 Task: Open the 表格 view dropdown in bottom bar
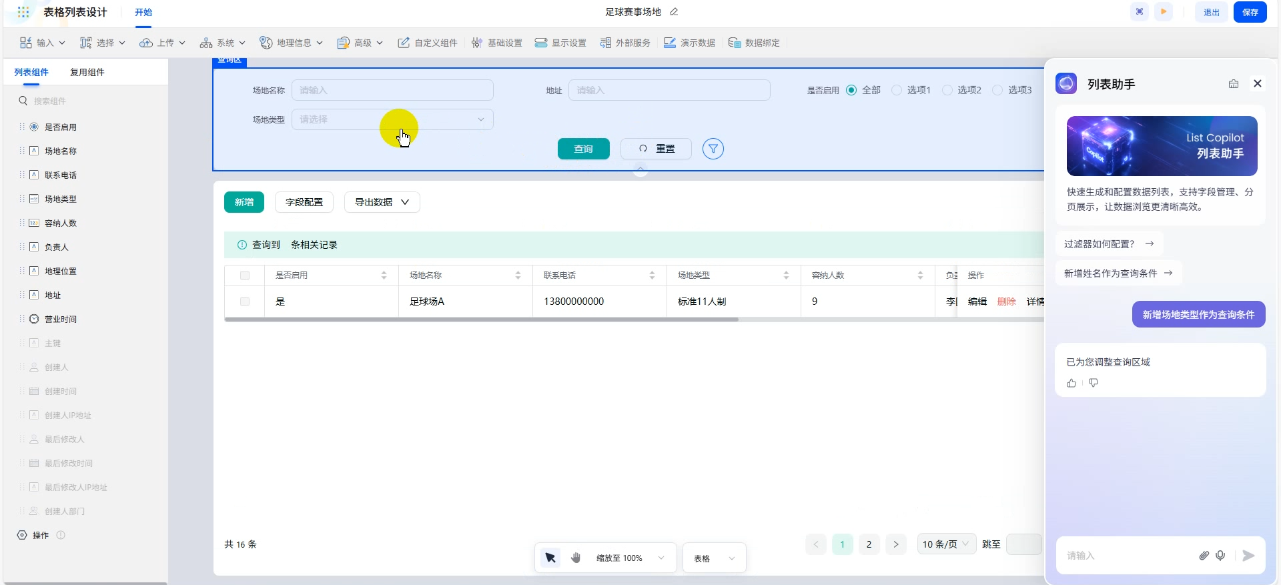715,558
